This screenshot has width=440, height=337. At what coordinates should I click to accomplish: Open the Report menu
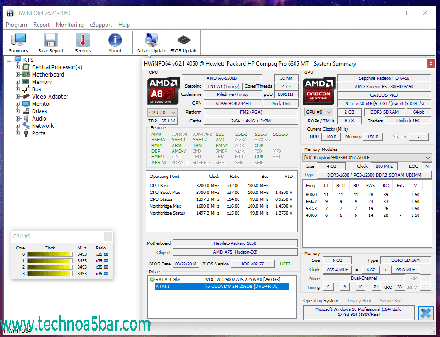coord(41,25)
